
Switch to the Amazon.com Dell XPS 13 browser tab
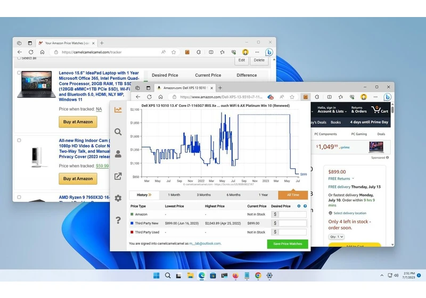tap(185, 88)
